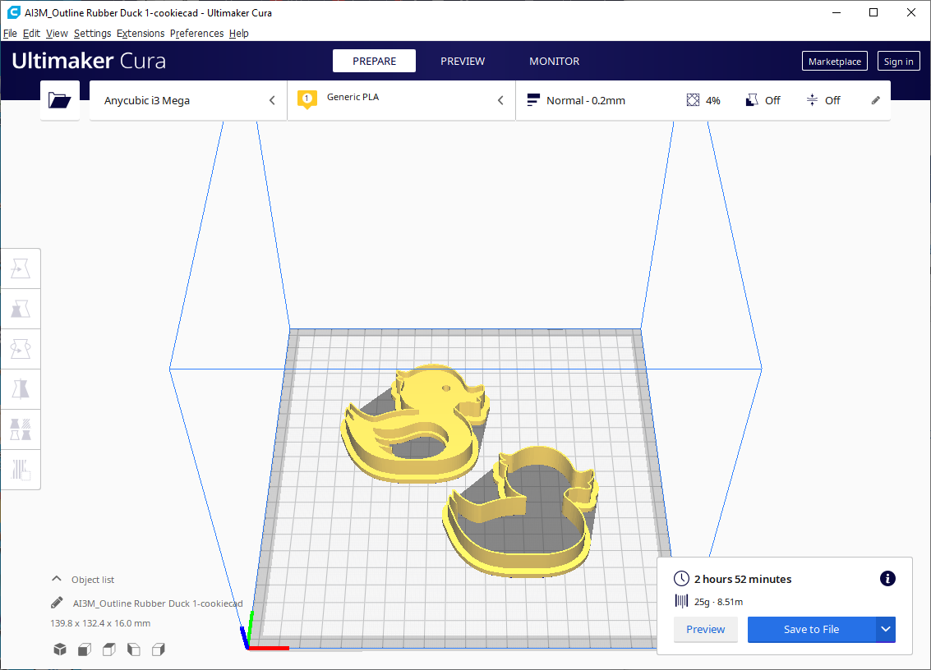This screenshot has width=931, height=670.
Task: Open the Extensions menu
Action: 141,34
